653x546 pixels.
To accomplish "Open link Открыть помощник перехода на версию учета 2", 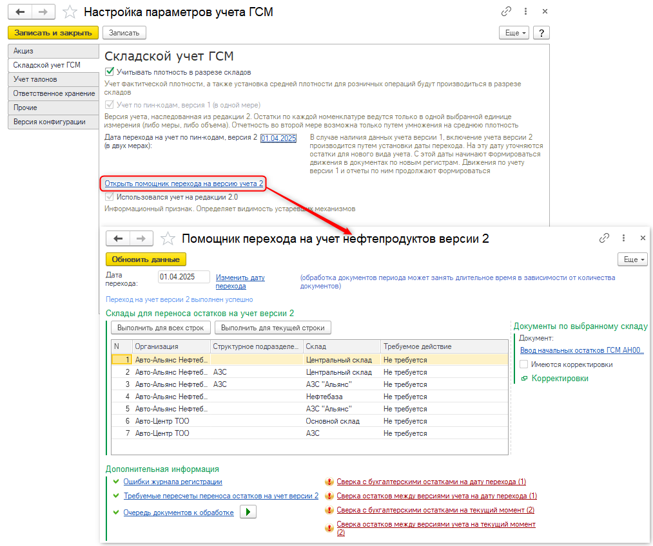I will (x=184, y=184).
